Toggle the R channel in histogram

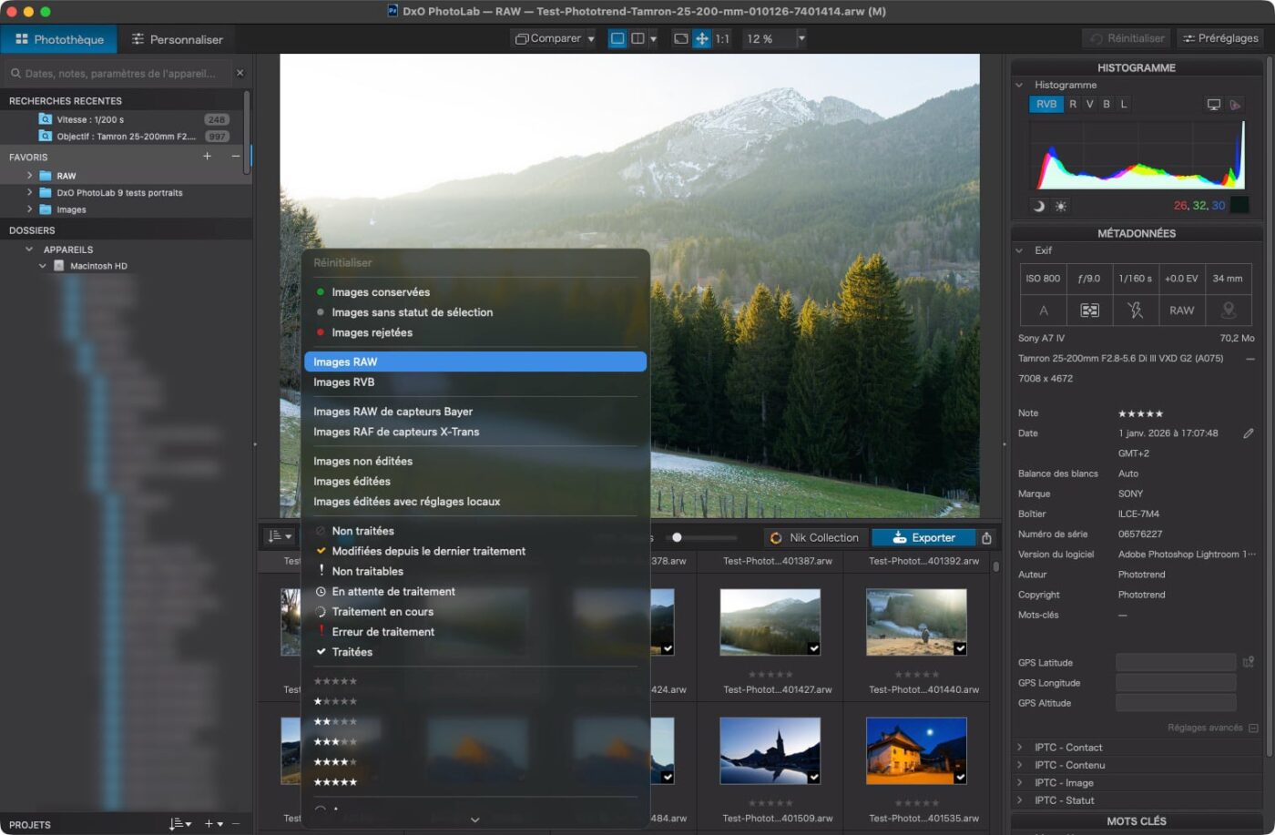pyautogui.click(x=1073, y=105)
